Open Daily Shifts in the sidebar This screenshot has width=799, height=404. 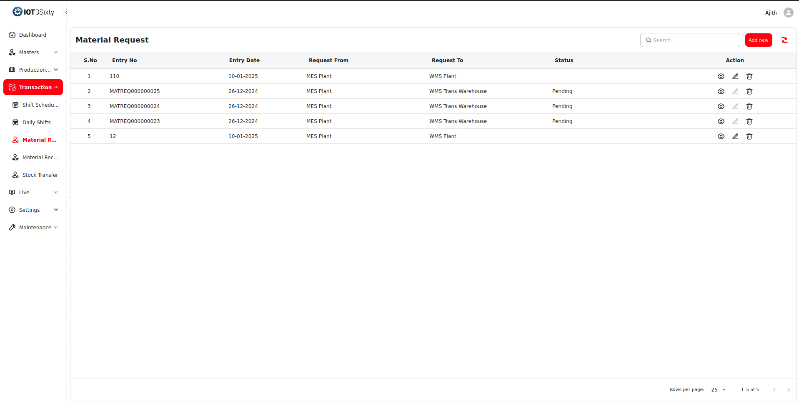[36, 123]
